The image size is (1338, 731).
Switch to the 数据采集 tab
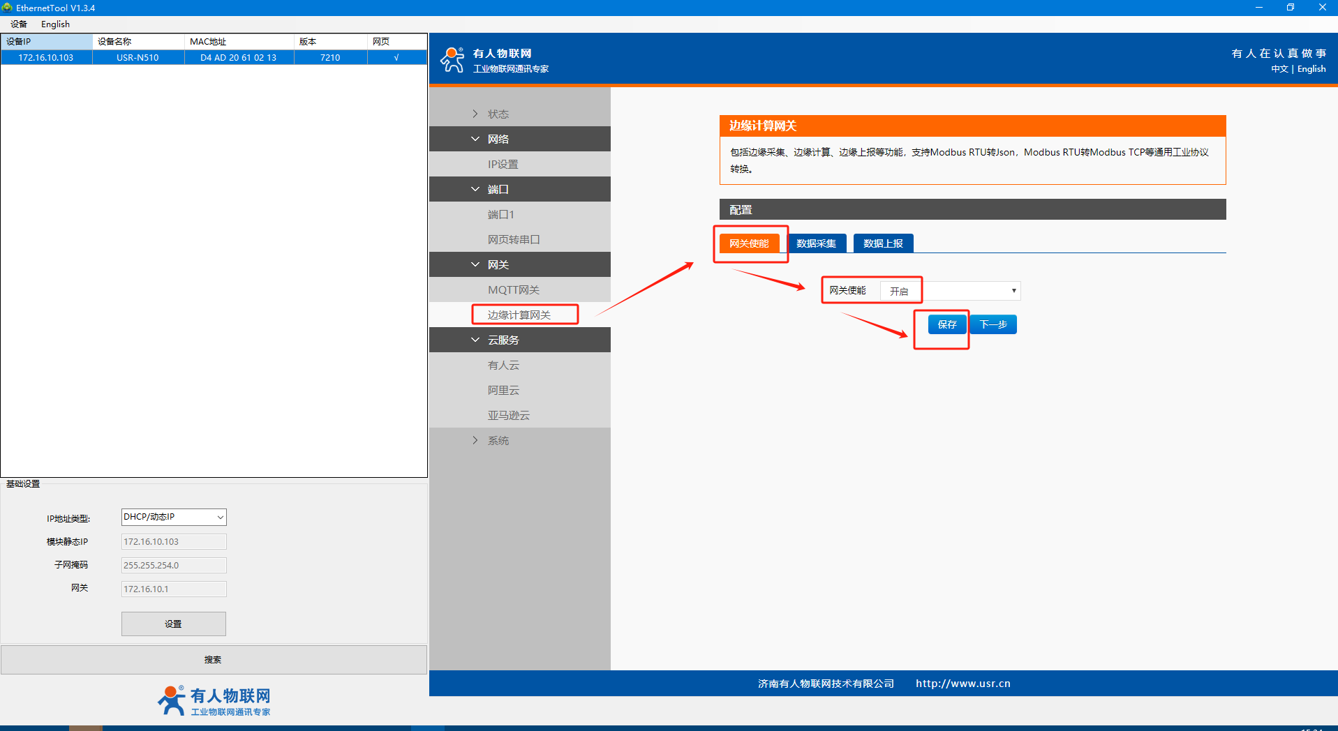tap(816, 243)
